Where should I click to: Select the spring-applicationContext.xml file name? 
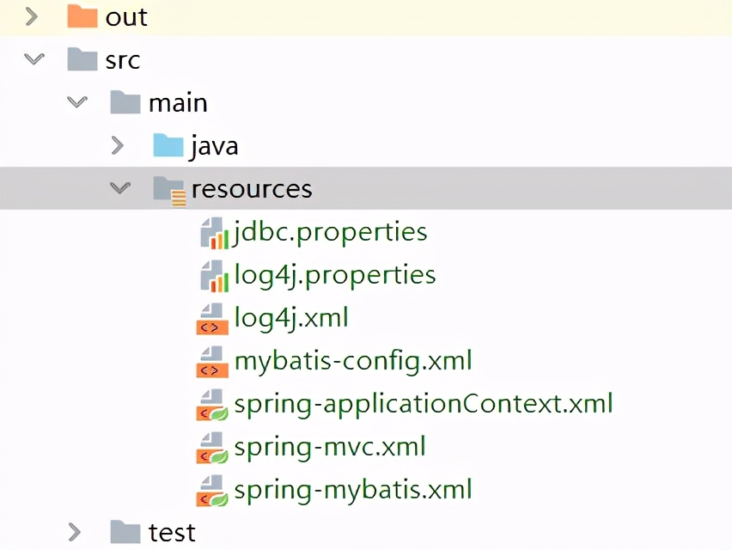coord(424,405)
